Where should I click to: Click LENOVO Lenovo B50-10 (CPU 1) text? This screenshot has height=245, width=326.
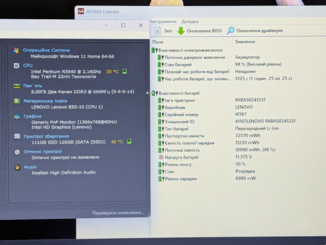(67, 107)
